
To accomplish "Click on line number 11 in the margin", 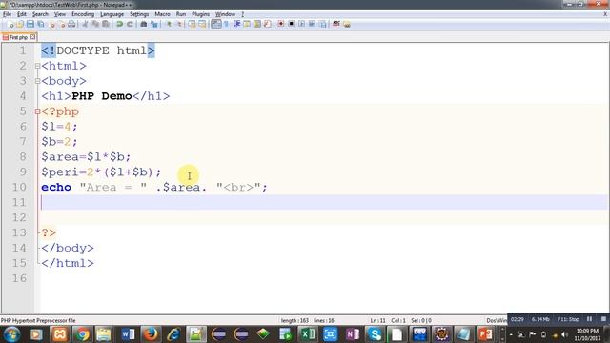I will pos(19,202).
